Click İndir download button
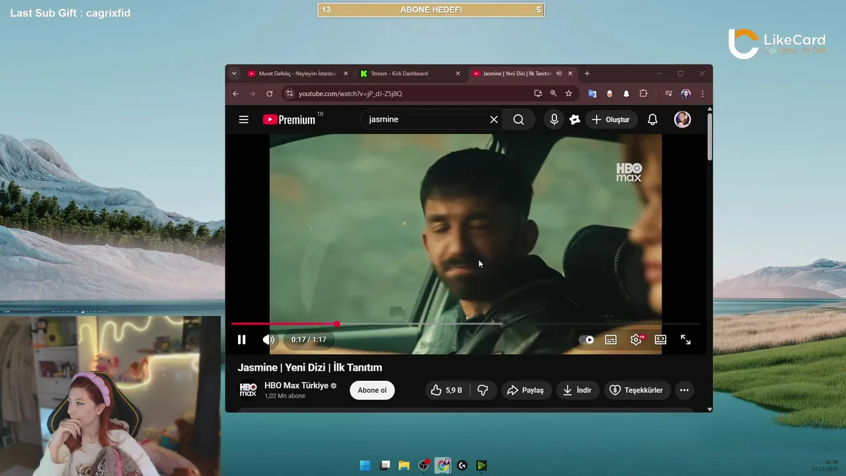 pyautogui.click(x=577, y=390)
